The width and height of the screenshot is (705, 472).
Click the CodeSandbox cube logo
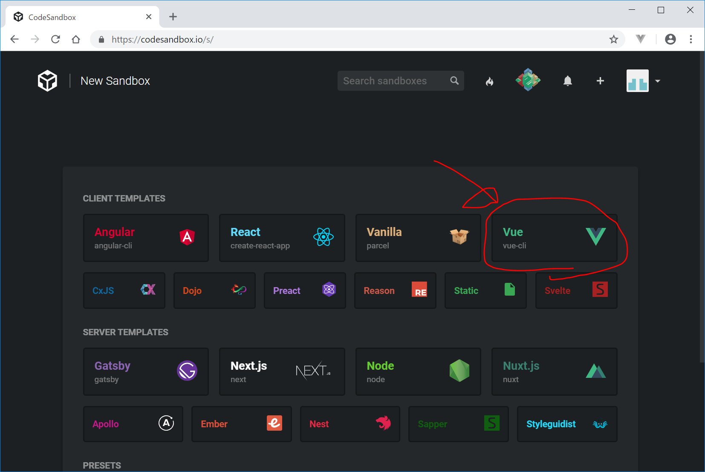click(47, 81)
